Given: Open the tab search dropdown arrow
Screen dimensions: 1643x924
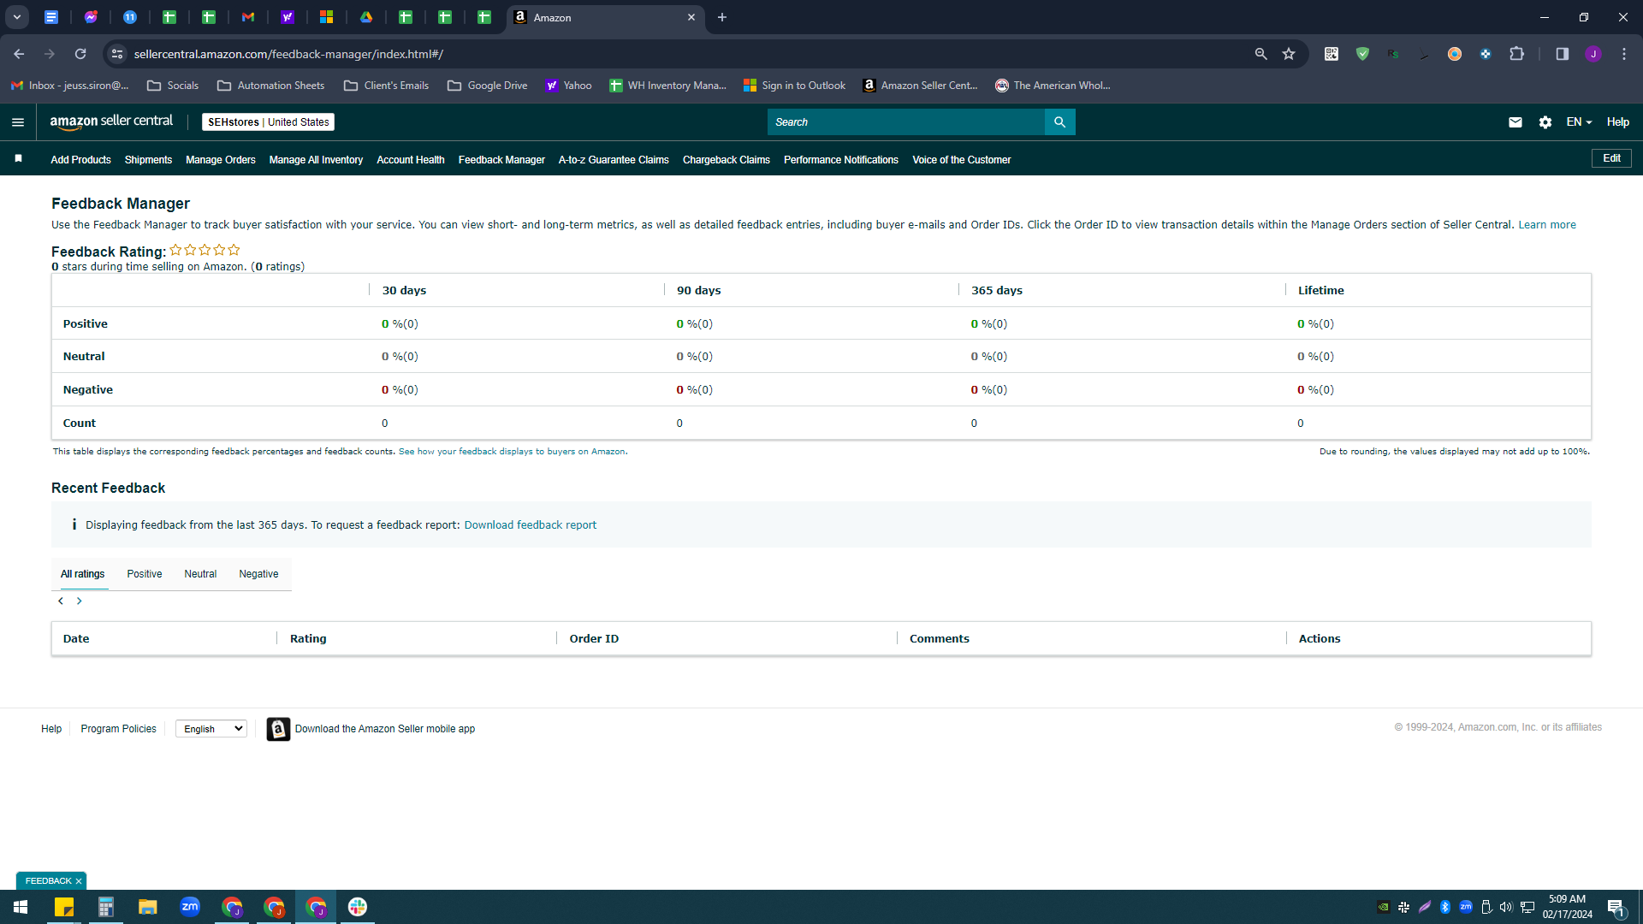Looking at the screenshot, I should (16, 17).
